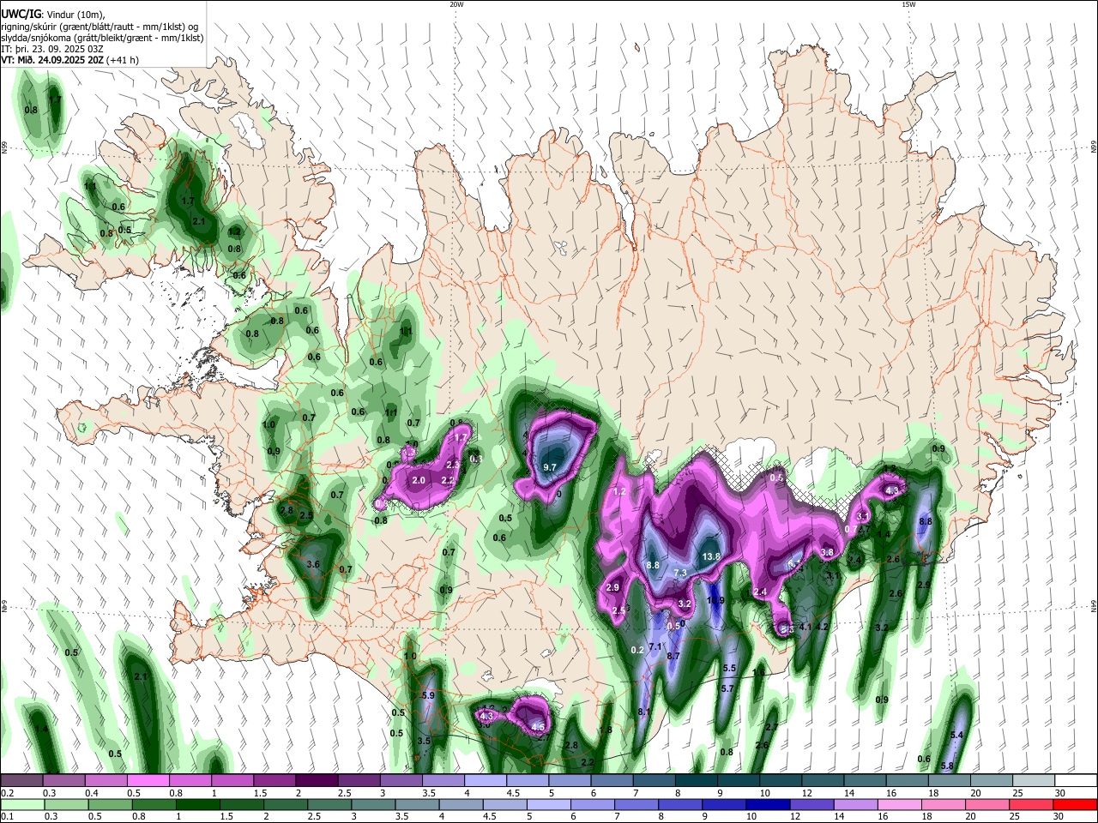Viewport: 1098px width, 823px height.
Task: Select the 5.8 value at the bottom right
Action: [x=947, y=766]
